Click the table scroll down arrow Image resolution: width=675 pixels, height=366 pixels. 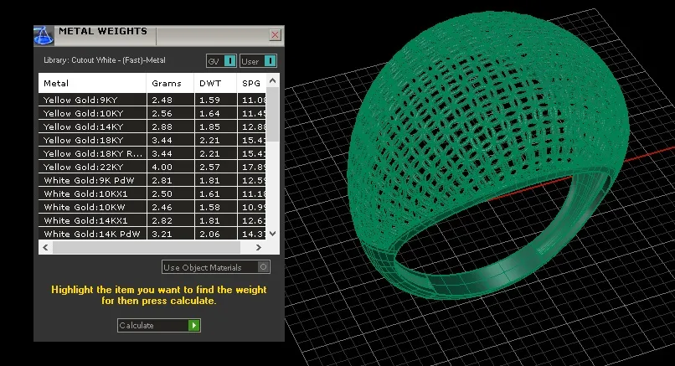pyautogui.click(x=272, y=234)
